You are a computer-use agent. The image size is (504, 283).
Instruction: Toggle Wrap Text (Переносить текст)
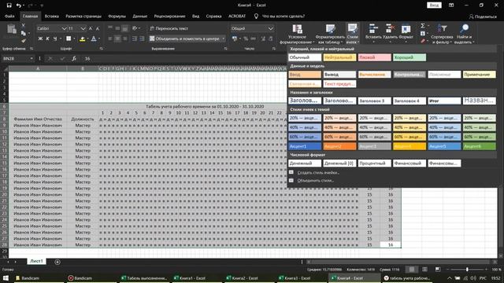(169, 28)
